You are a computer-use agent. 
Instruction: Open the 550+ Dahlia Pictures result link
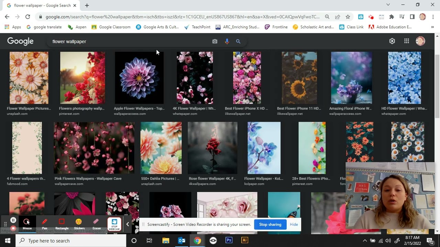click(x=160, y=178)
